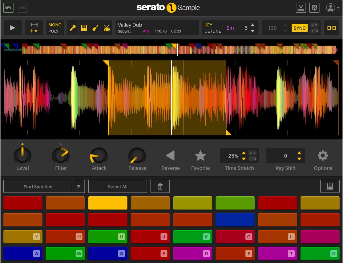The image size is (343, 263).
Task: Click the Select All button
Action: [118, 187]
